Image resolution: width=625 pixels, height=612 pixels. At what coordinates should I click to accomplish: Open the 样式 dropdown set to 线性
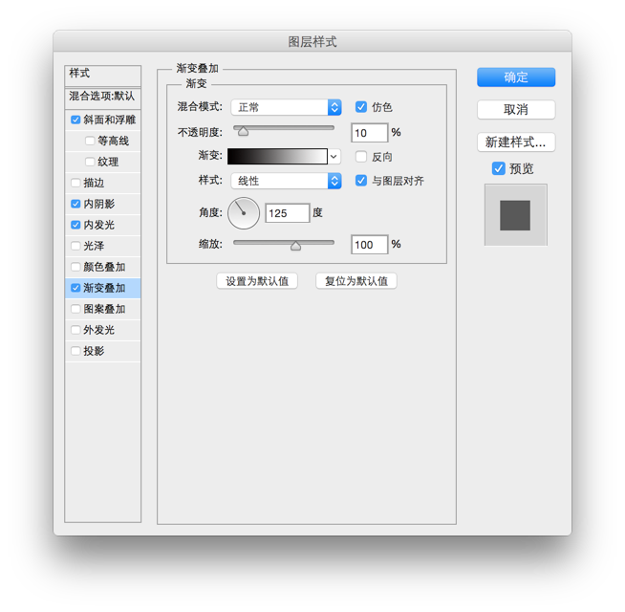click(x=286, y=181)
